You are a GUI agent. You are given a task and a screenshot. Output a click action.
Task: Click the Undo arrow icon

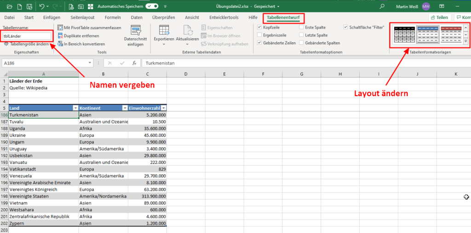(42, 6)
